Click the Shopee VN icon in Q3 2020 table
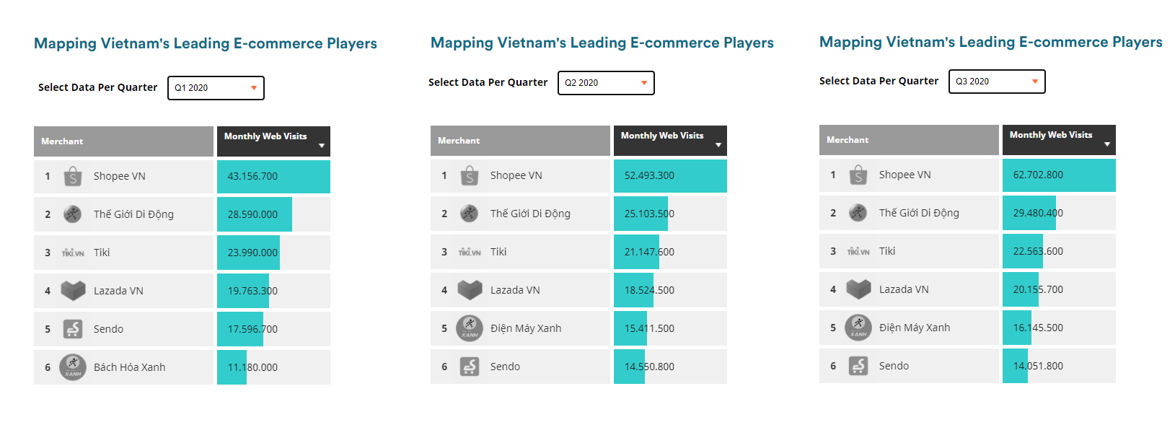 click(858, 174)
